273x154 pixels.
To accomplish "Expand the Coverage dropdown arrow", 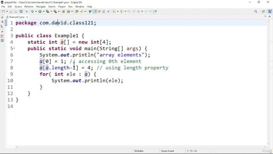I will click(51, 12).
